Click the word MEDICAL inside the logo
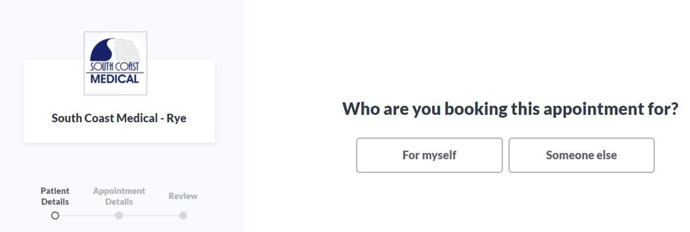 coord(115,79)
